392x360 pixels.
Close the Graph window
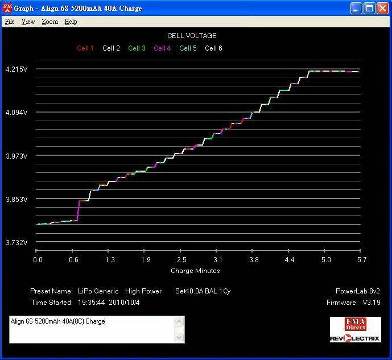pos(382,9)
